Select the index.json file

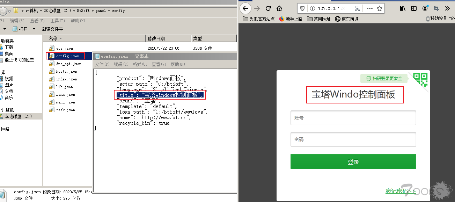click(63, 79)
